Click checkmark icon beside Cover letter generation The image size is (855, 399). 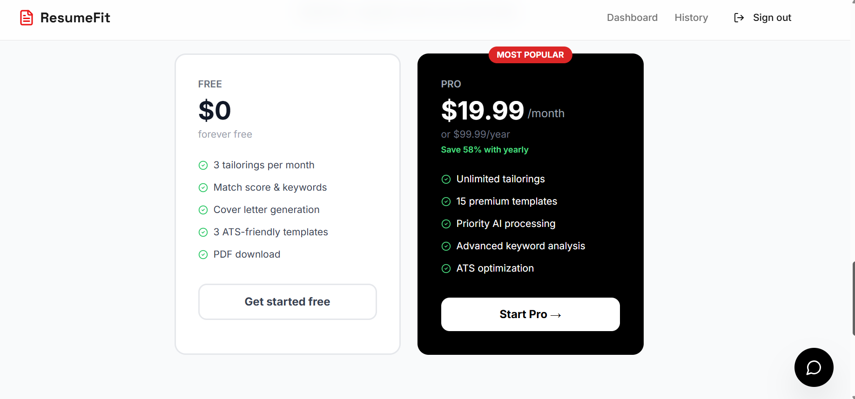tap(203, 210)
